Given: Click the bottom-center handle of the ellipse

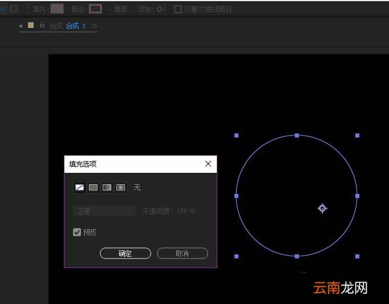Looking at the screenshot, I should pos(297,256).
